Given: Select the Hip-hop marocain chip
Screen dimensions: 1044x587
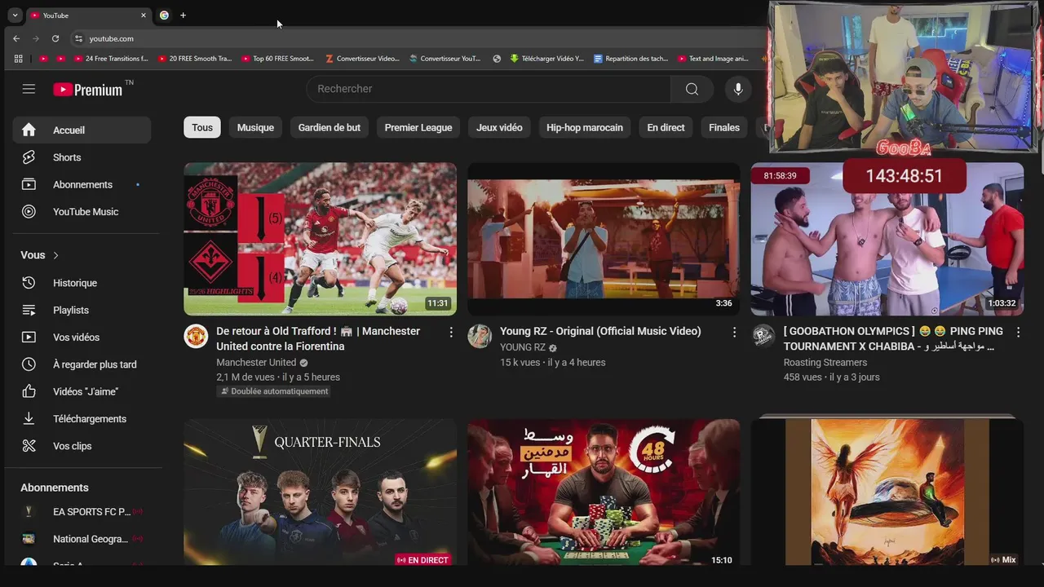Looking at the screenshot, I should coord(585,127).
